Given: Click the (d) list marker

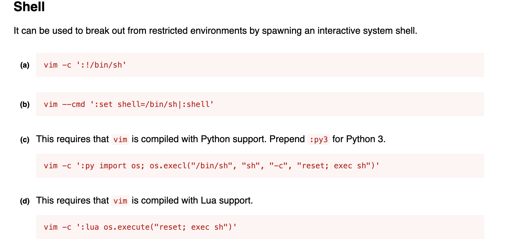Looking at the screenshot, I should pos(25,201).
